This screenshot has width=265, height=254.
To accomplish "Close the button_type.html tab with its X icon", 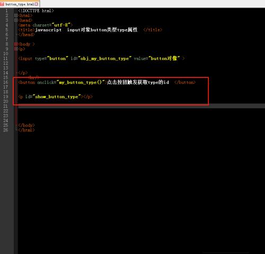I will [36, 4].
